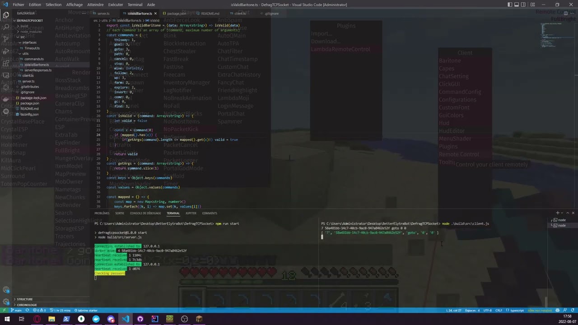Open the Affichage menu
The image size is (578, 325).
(x=75, y=5)
